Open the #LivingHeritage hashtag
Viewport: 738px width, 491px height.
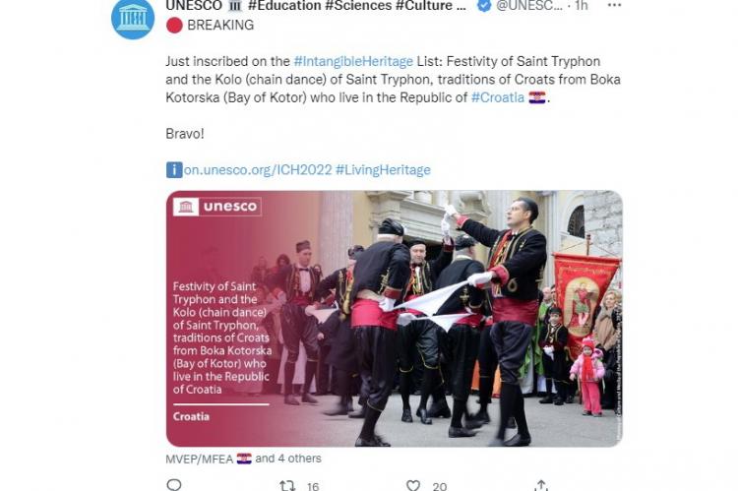point(383,170)
